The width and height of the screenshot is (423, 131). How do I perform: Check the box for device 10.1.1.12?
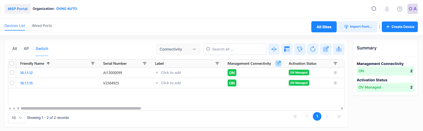[x=12, y=72]
